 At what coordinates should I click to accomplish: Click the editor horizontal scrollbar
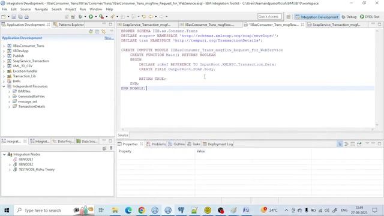247,130
